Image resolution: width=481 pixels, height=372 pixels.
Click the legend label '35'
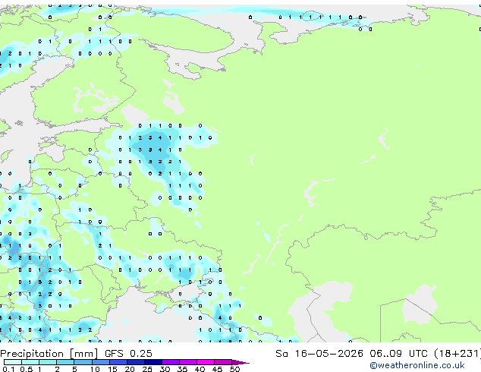click(182, 369)
